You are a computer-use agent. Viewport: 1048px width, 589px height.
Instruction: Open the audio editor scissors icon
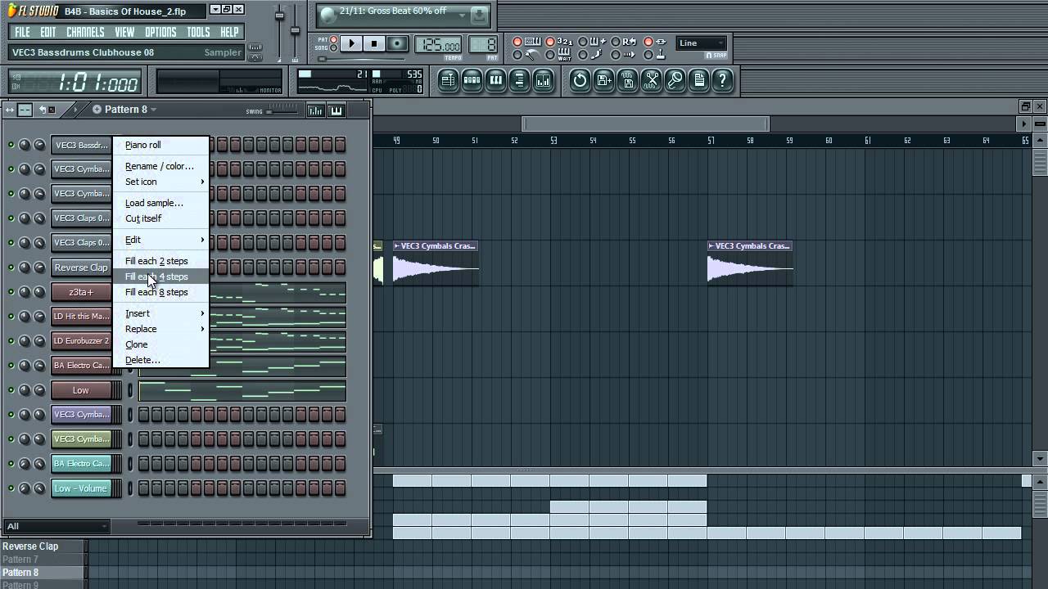pos(651,80)
